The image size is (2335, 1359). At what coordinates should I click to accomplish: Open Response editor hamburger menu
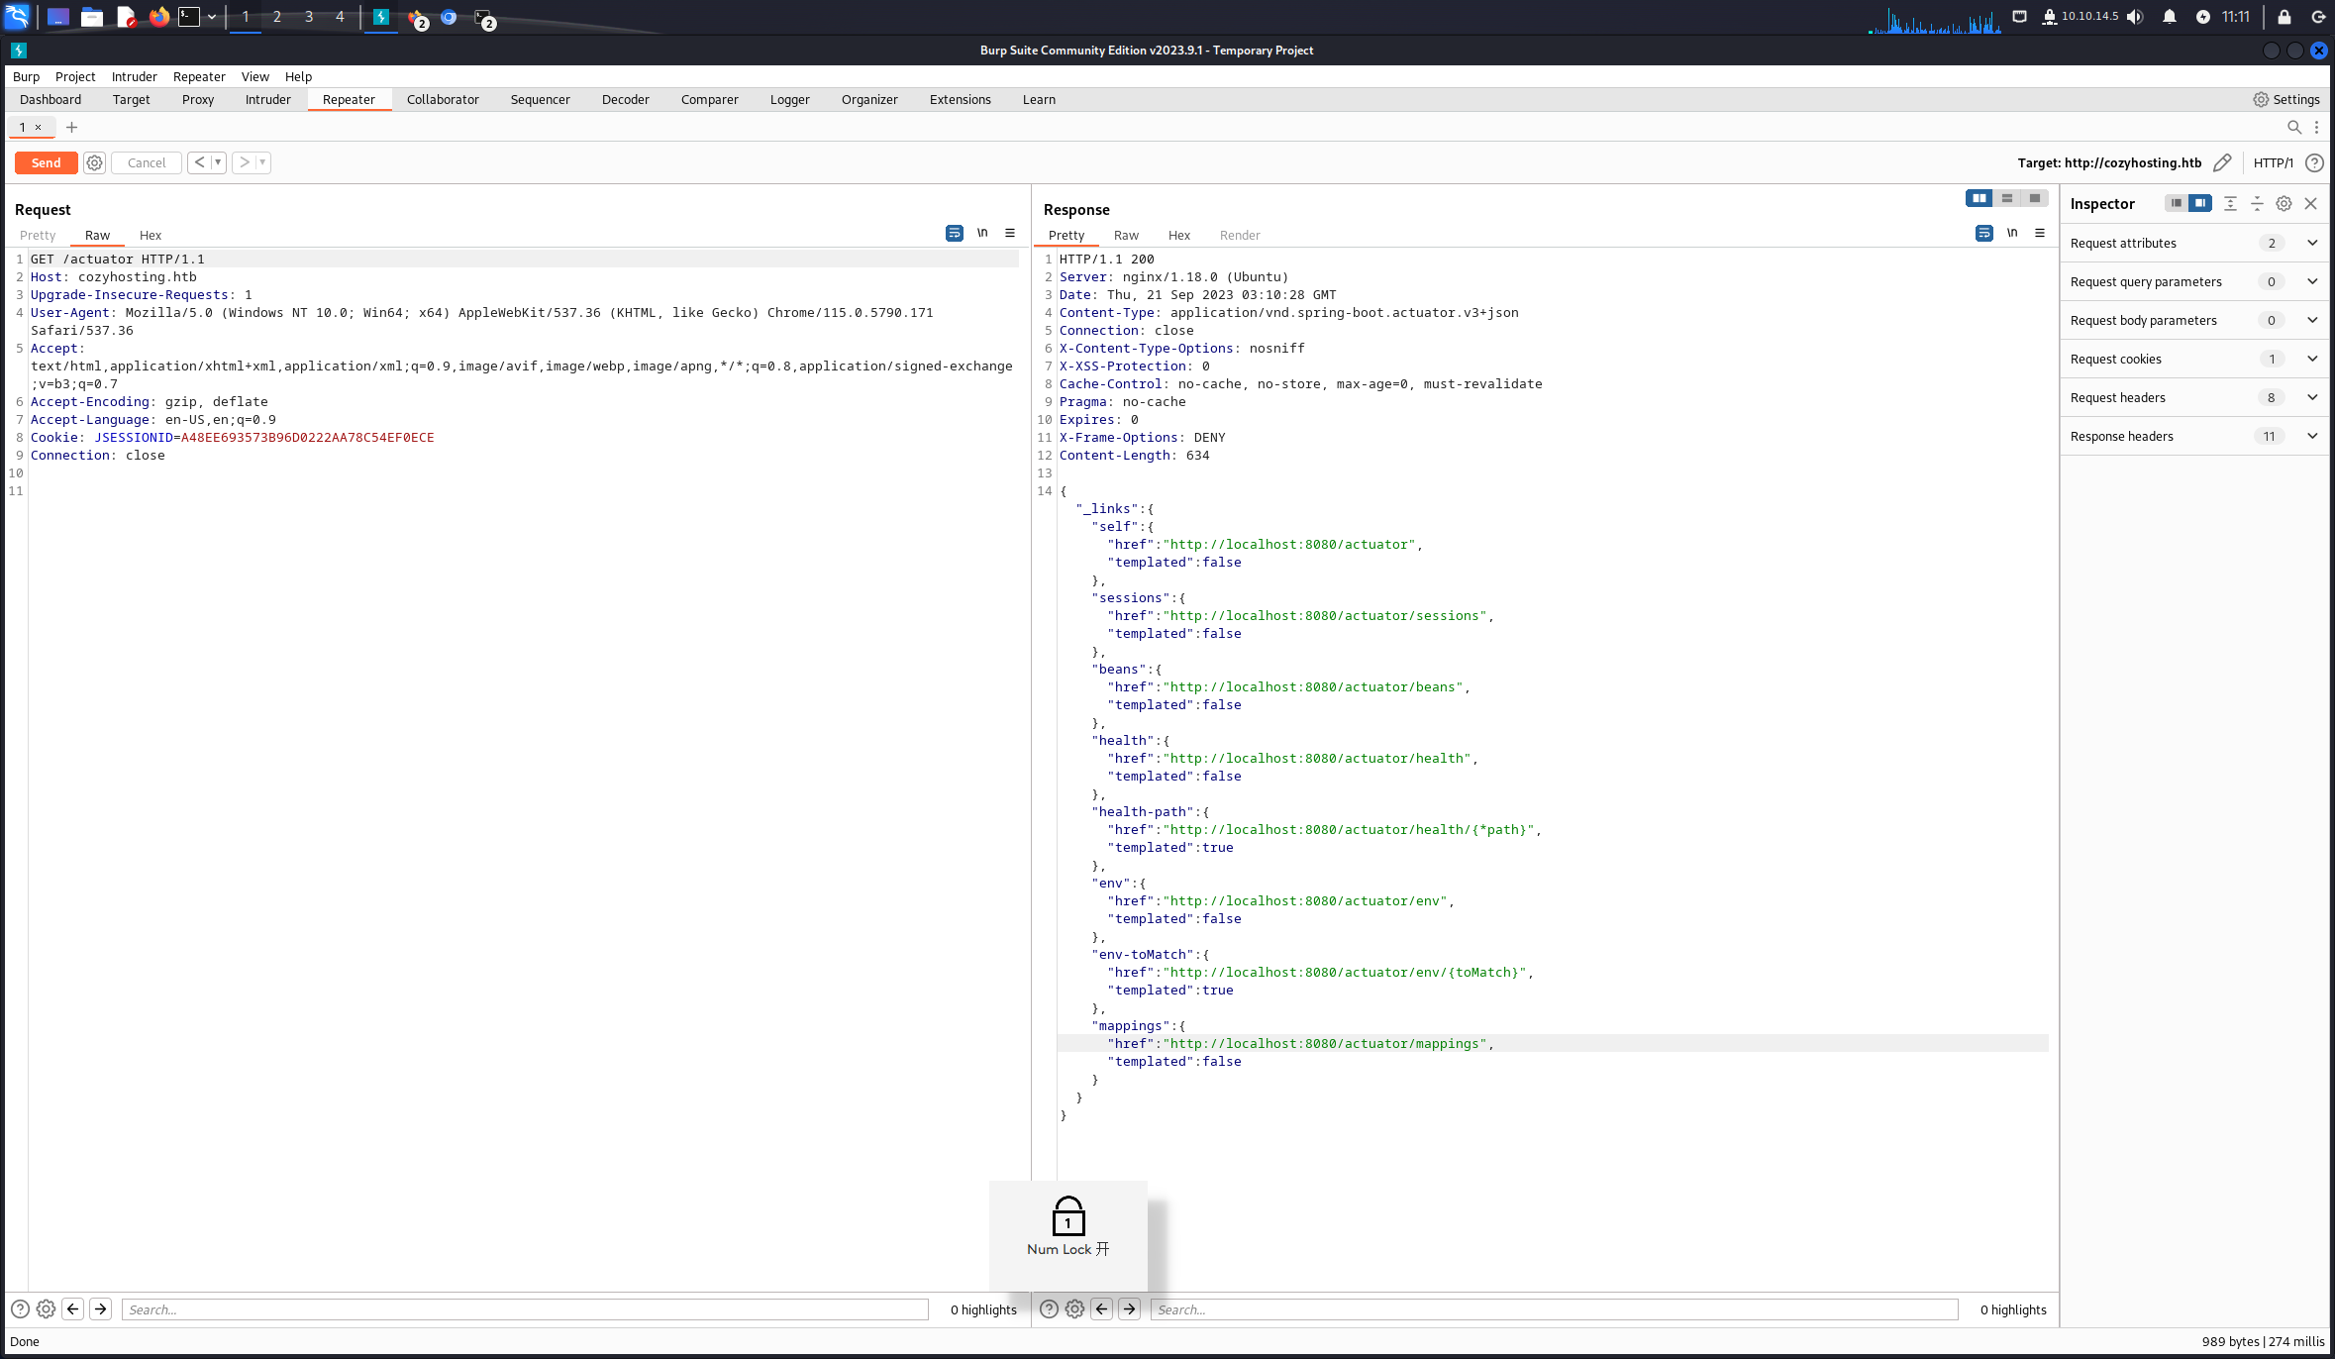tap(2040, 233)
